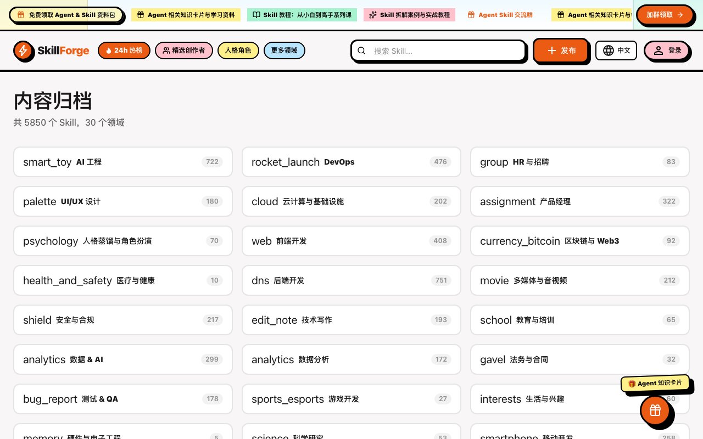Click the 共 5850 个 Skill summary text
Image resolution: width=703 pixels, height=439 pixels.
pos(69,122)
